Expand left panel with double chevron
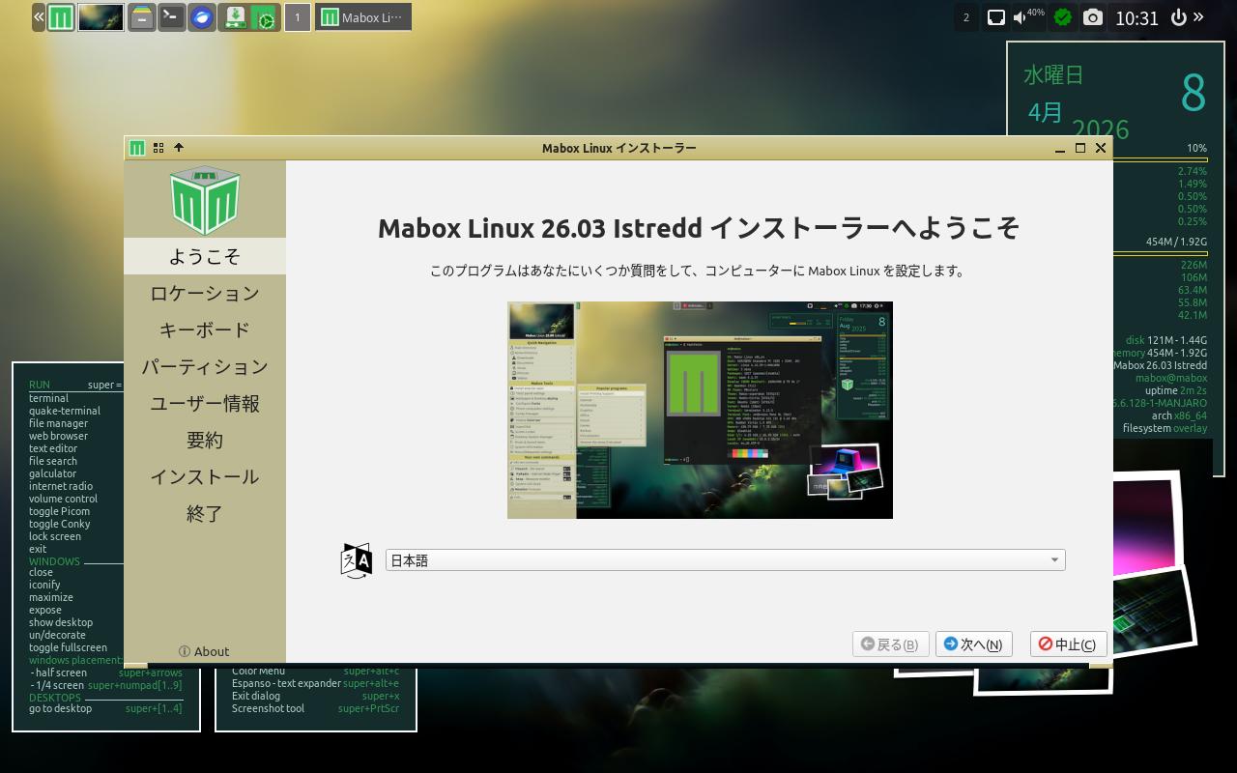Viewport: 1237px width, 773px height. [x=39, y=17]
